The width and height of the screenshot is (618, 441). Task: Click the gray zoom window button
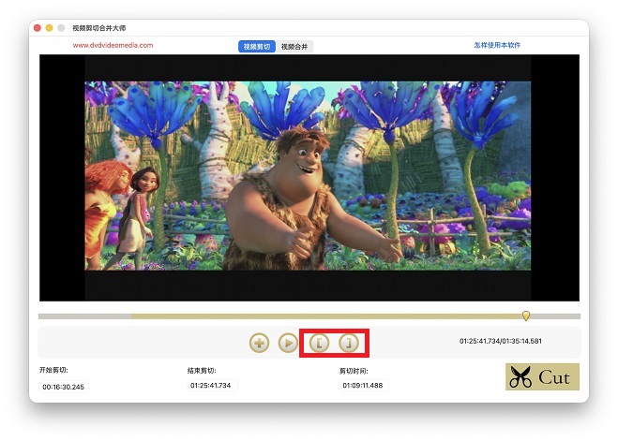point(62,29)
